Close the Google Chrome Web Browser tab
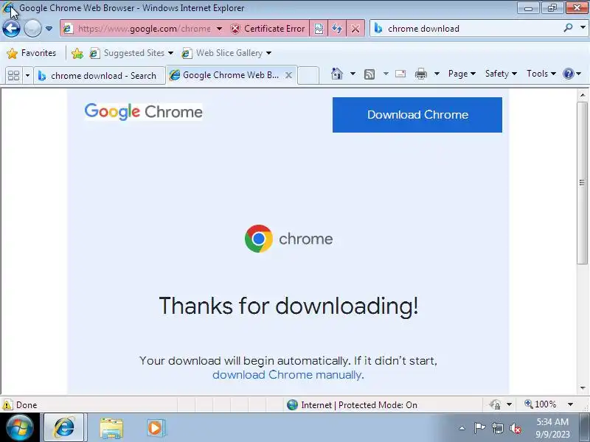Image resolution: width=590 pixels, height=442 pixels. [x=288, y=75]
